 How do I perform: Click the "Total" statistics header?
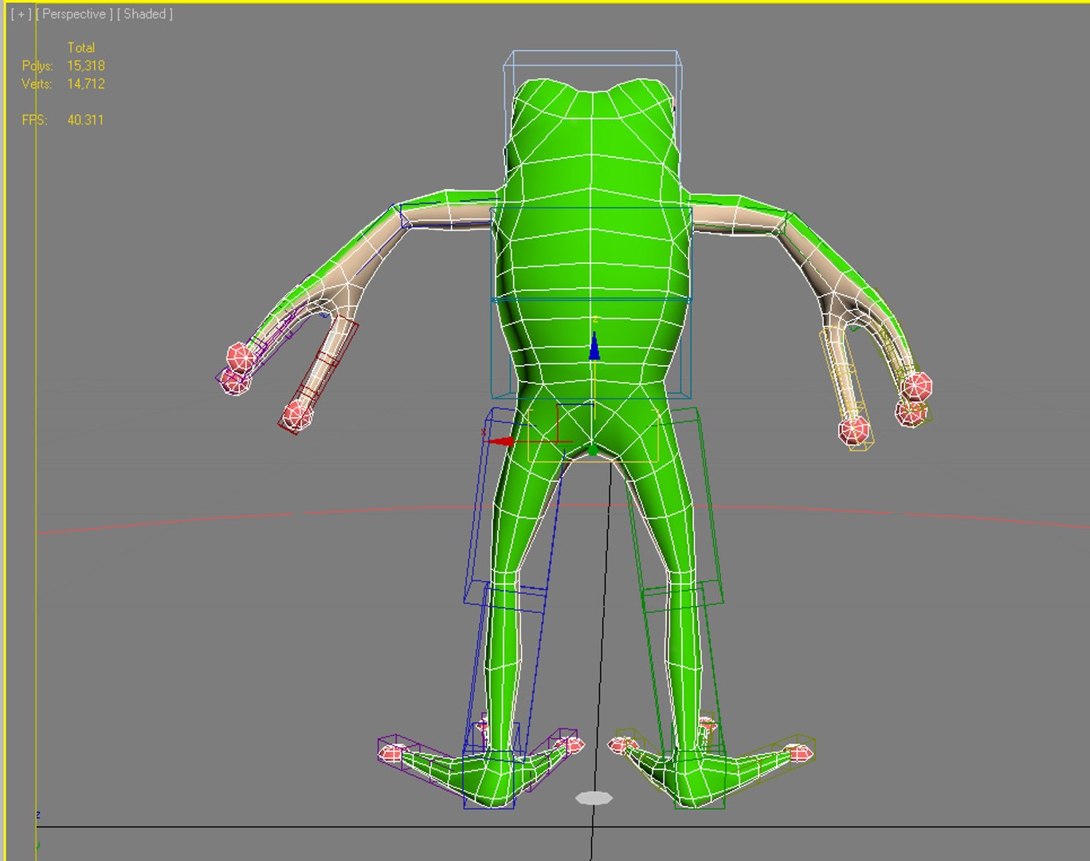81,48
